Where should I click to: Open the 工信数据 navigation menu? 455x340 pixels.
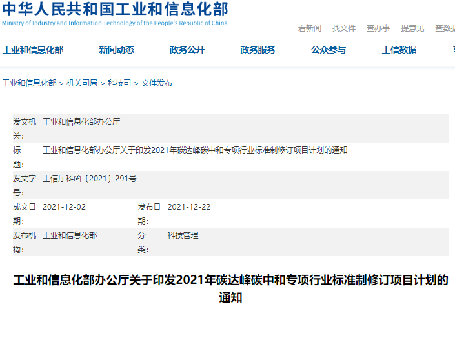[x=399, y=50]
